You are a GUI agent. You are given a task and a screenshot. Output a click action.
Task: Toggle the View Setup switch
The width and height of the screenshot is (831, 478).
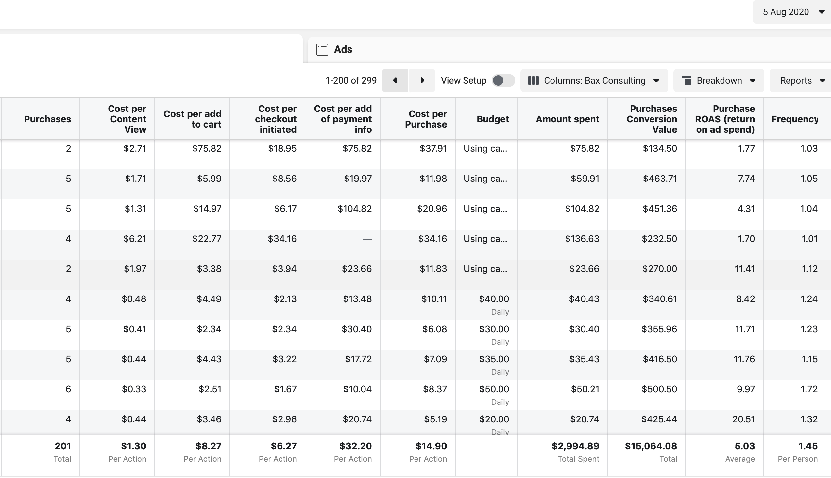[x=502, y=80]
